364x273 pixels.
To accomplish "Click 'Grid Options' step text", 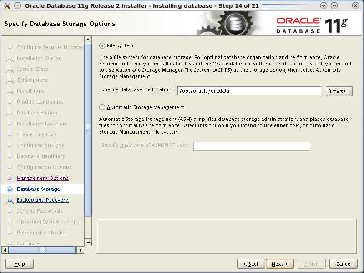I will click(x=32, y=80).
